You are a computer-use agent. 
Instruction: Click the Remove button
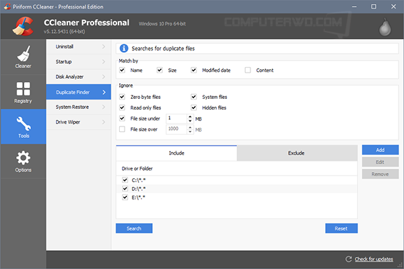tap(380, 174)
